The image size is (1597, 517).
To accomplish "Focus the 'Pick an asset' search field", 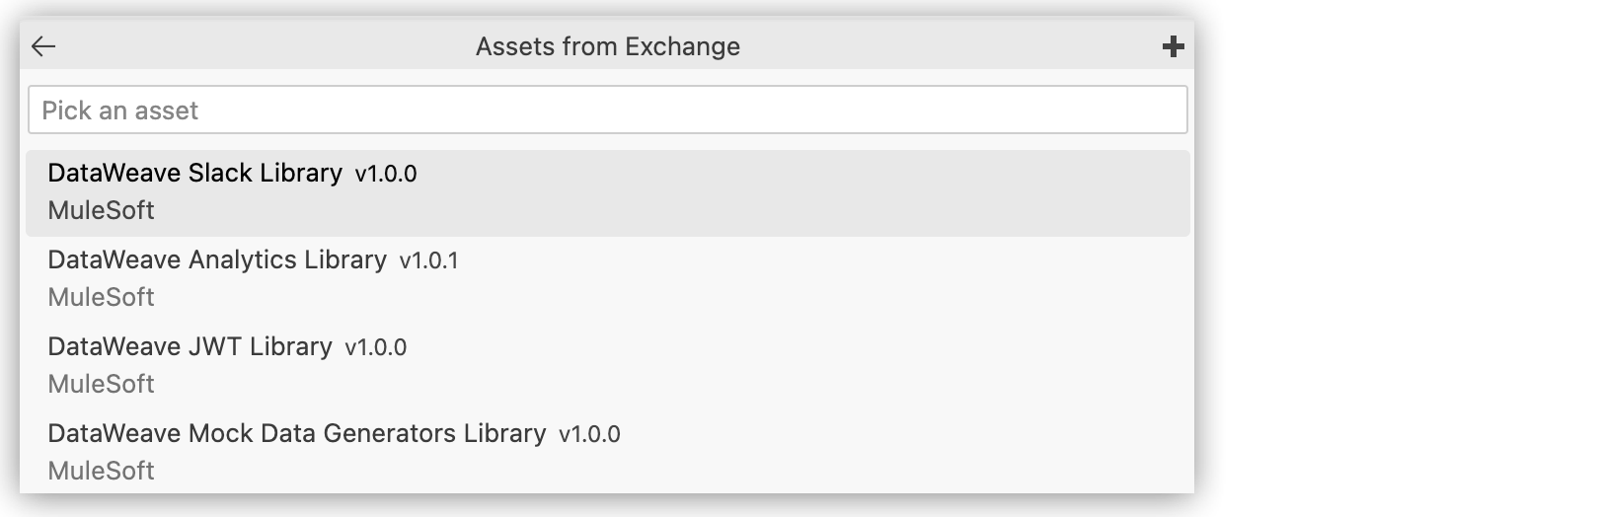I will [607, 110].
